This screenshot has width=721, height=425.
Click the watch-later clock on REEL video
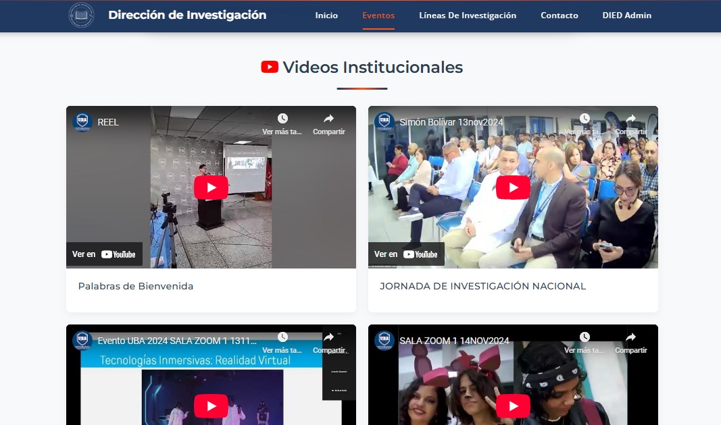282,119
